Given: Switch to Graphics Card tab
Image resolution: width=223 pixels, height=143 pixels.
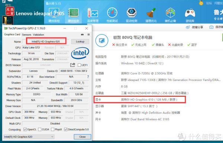Looking at the screenshot, I should (12, 35).
